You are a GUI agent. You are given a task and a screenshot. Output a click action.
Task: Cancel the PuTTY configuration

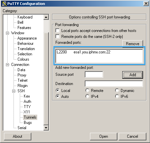click(x=133, y=136)
